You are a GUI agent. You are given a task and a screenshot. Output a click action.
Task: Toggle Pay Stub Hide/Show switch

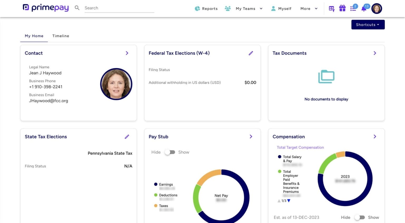point(170,152)
